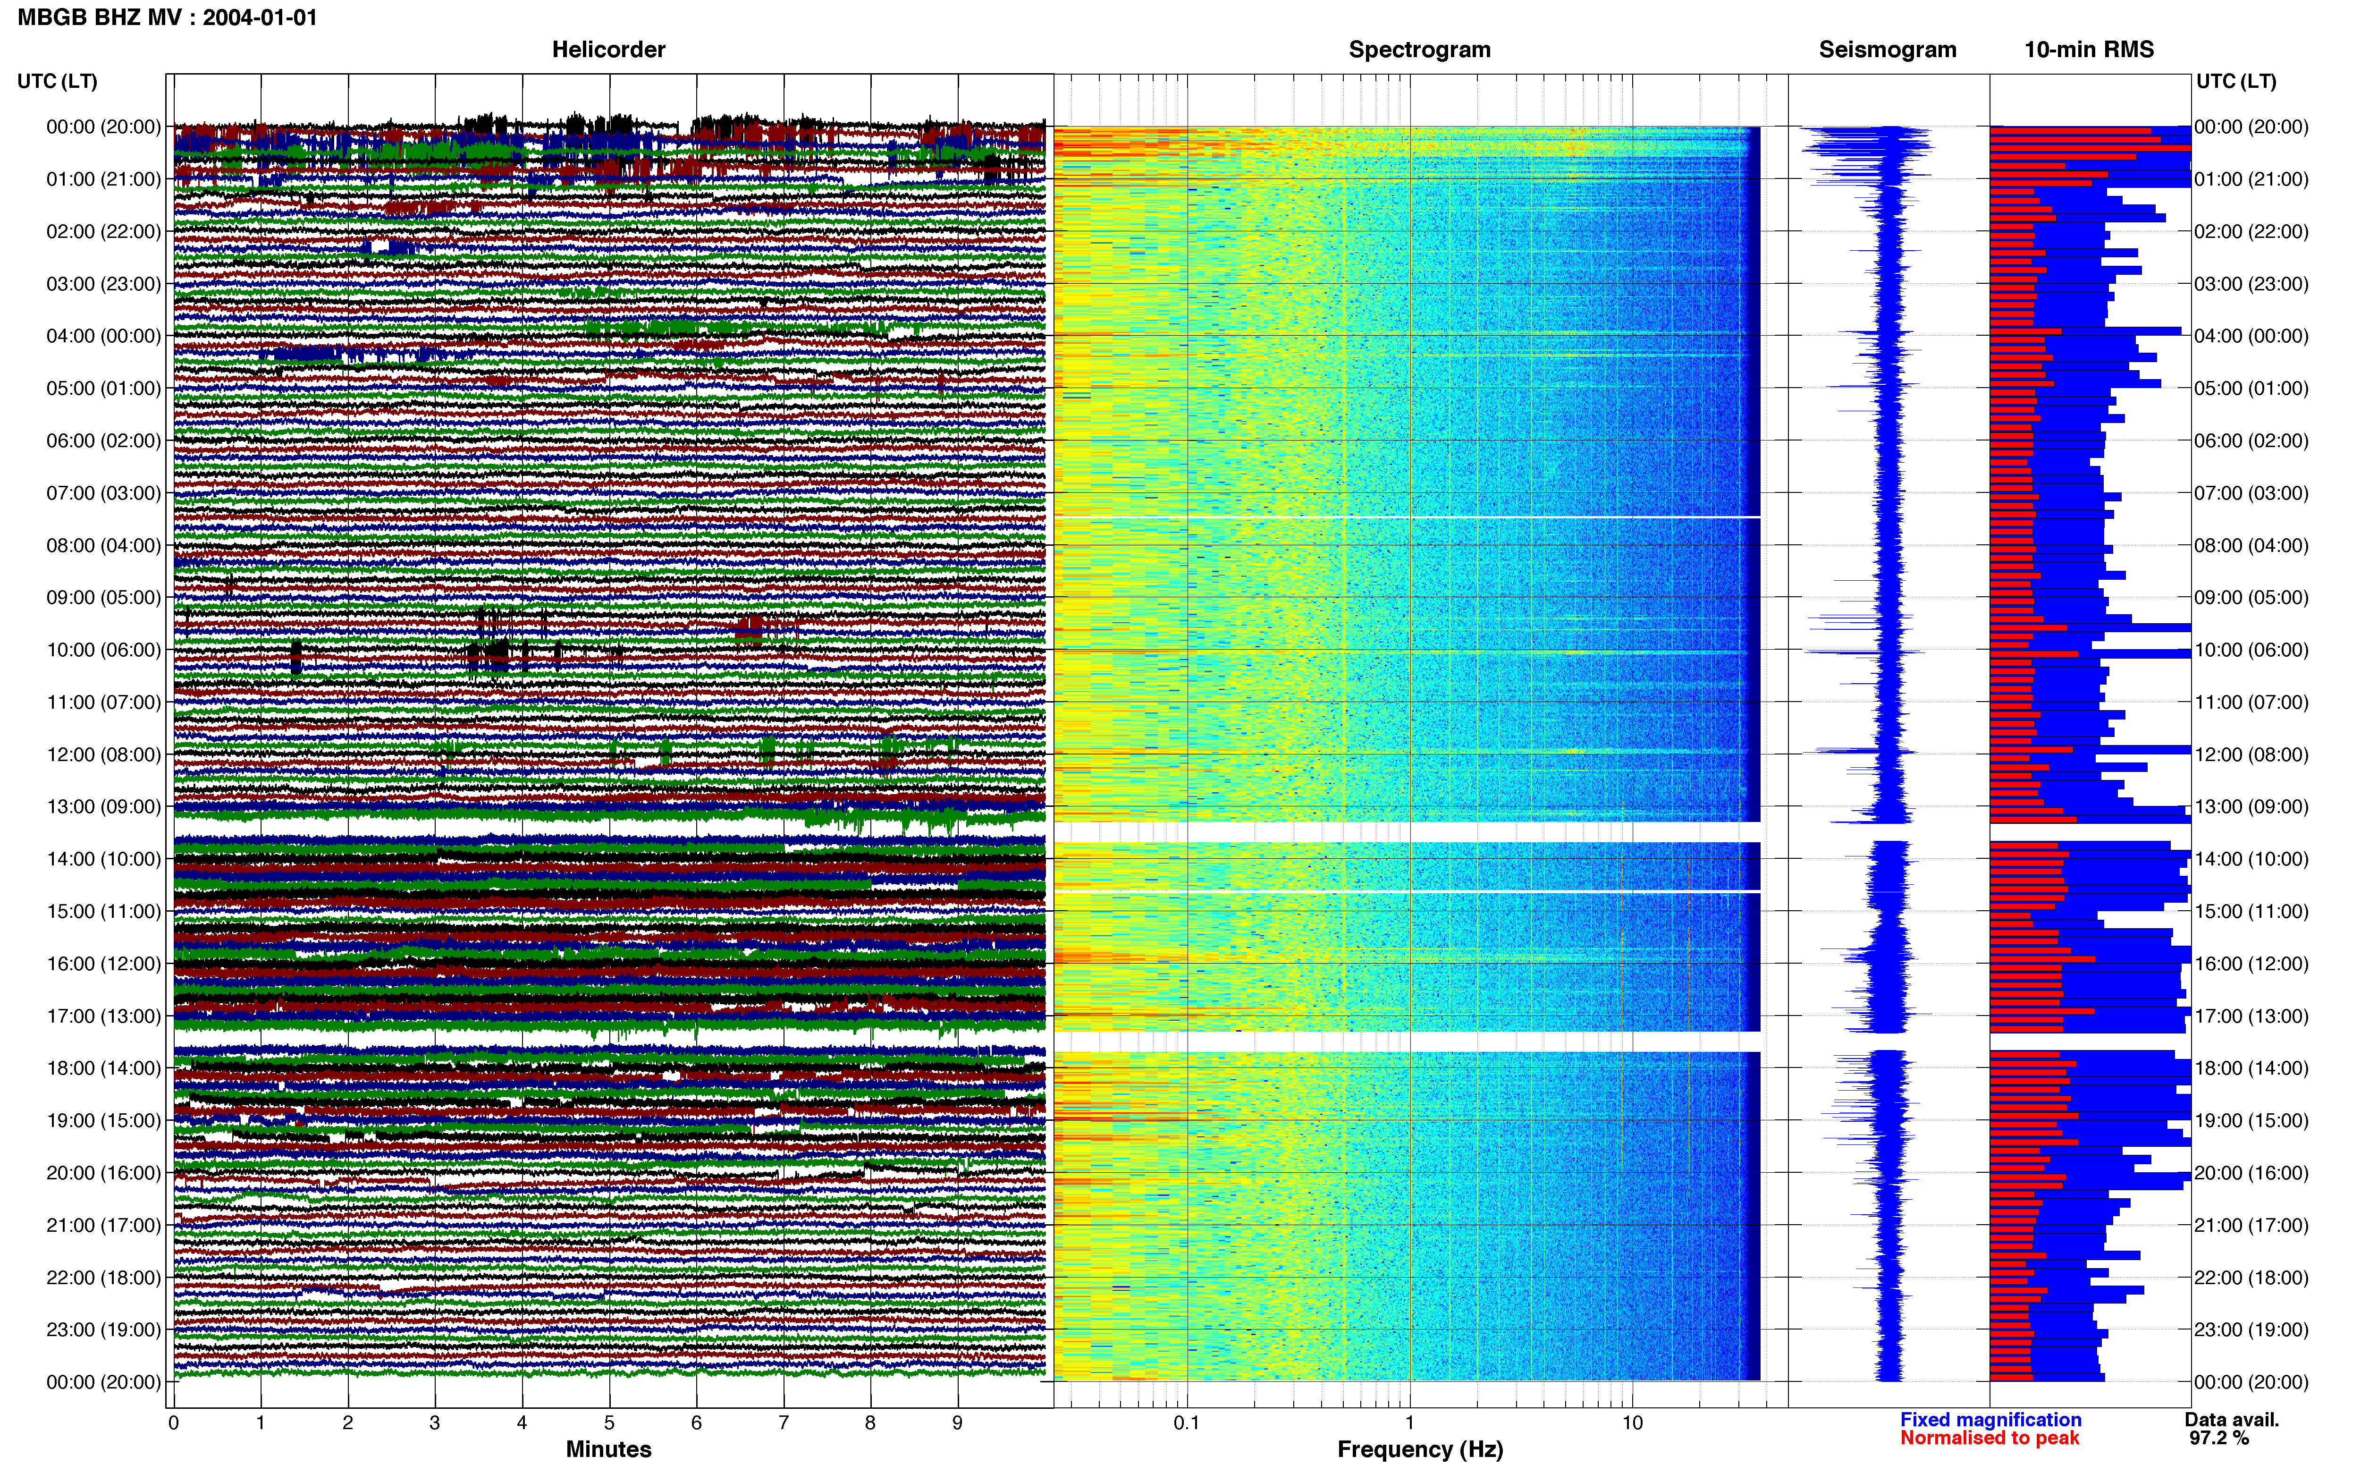Image resolution: width=2369 pixels, height=1482 pixels.
Task: Click the blue 'Fixed magnification' legend entry
Action: 1991,1419
